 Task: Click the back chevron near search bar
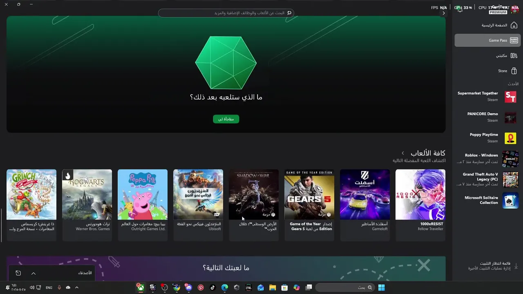444,13
